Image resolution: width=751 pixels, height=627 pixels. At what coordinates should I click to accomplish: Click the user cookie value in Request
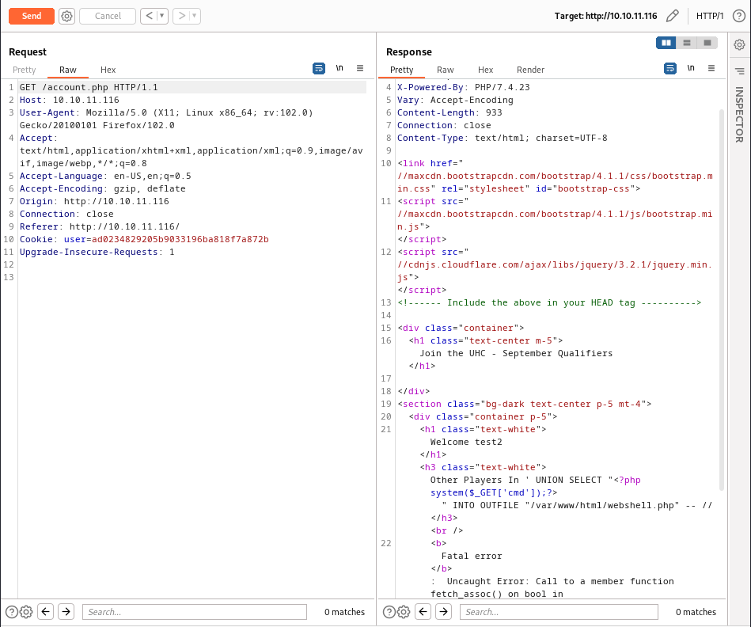pos(180,239)
